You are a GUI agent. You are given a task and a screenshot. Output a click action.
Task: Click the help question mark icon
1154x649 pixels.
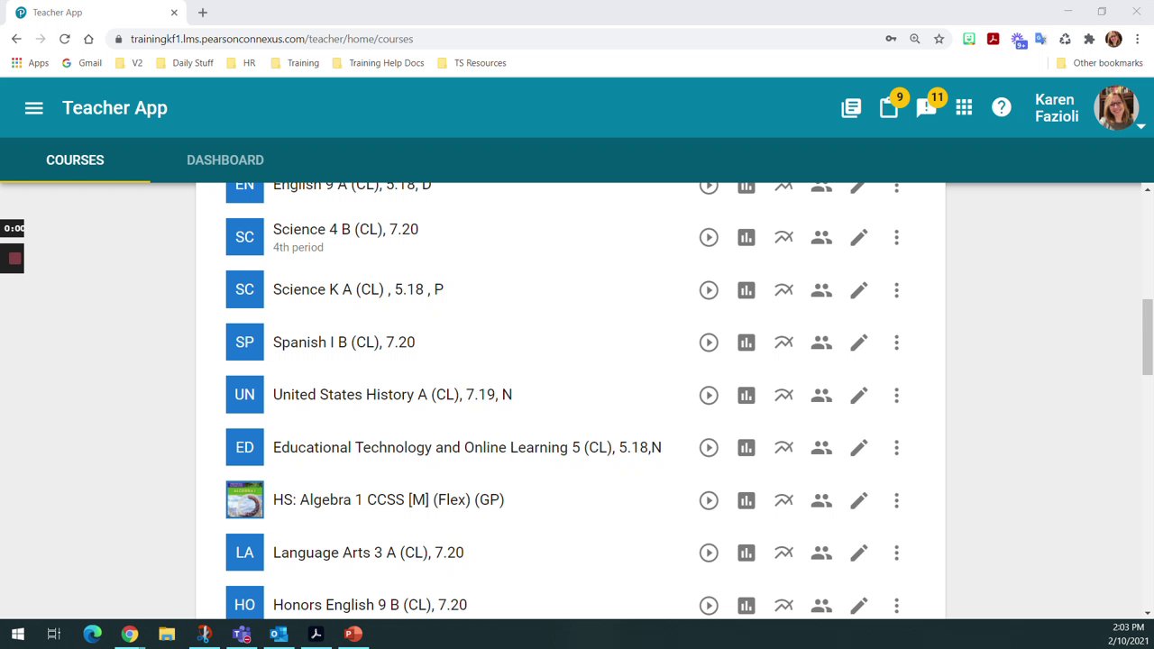click(1002, 108)
